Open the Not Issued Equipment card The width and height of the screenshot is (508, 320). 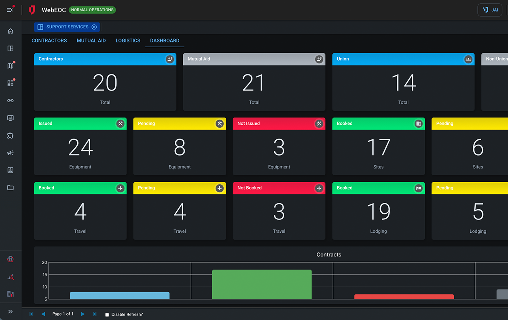[x=279, y=146]
